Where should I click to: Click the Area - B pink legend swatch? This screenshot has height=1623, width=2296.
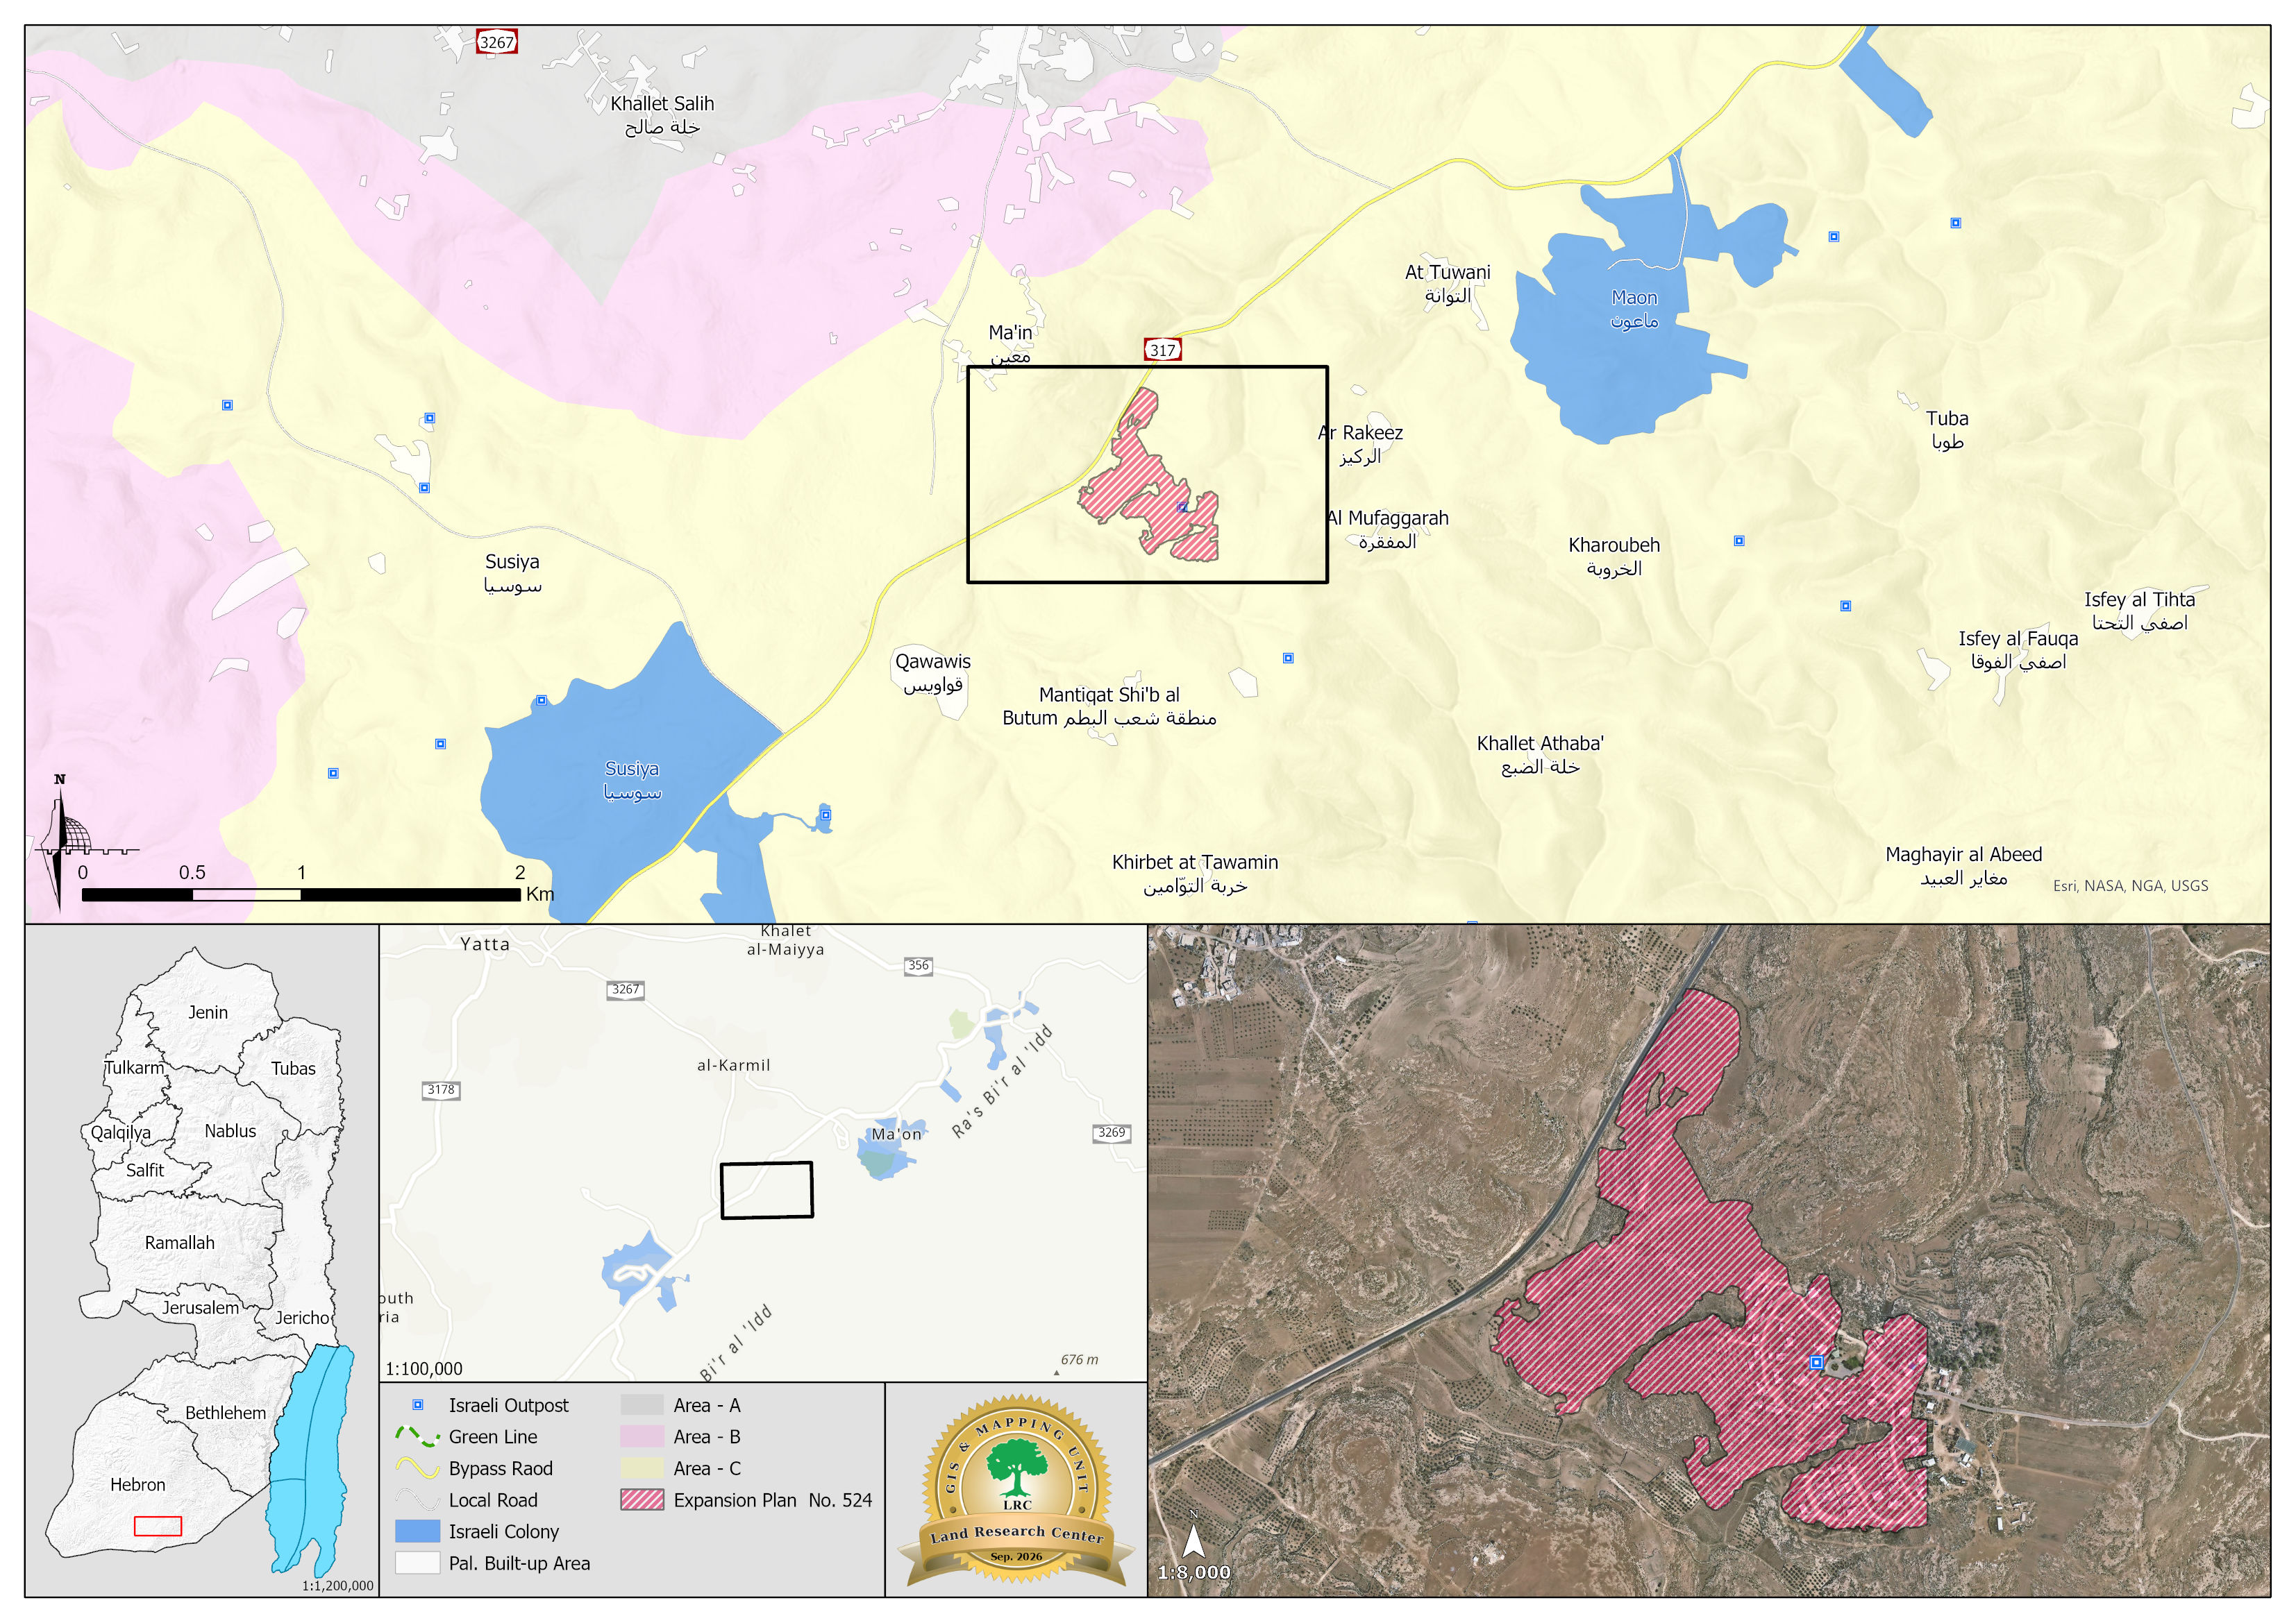click(x=642, y=1436)
